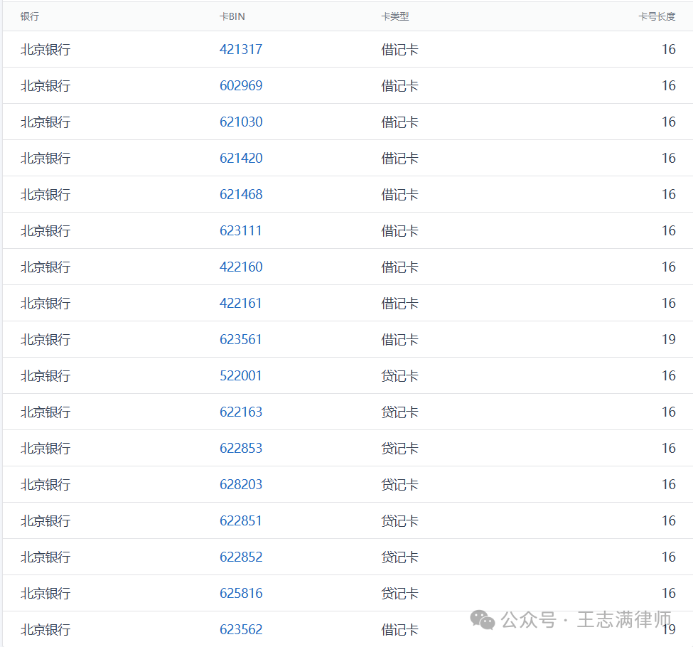This screenshot has width=693, height=647.
Task: Open the BIN link 422160
Action: (241, 267)
